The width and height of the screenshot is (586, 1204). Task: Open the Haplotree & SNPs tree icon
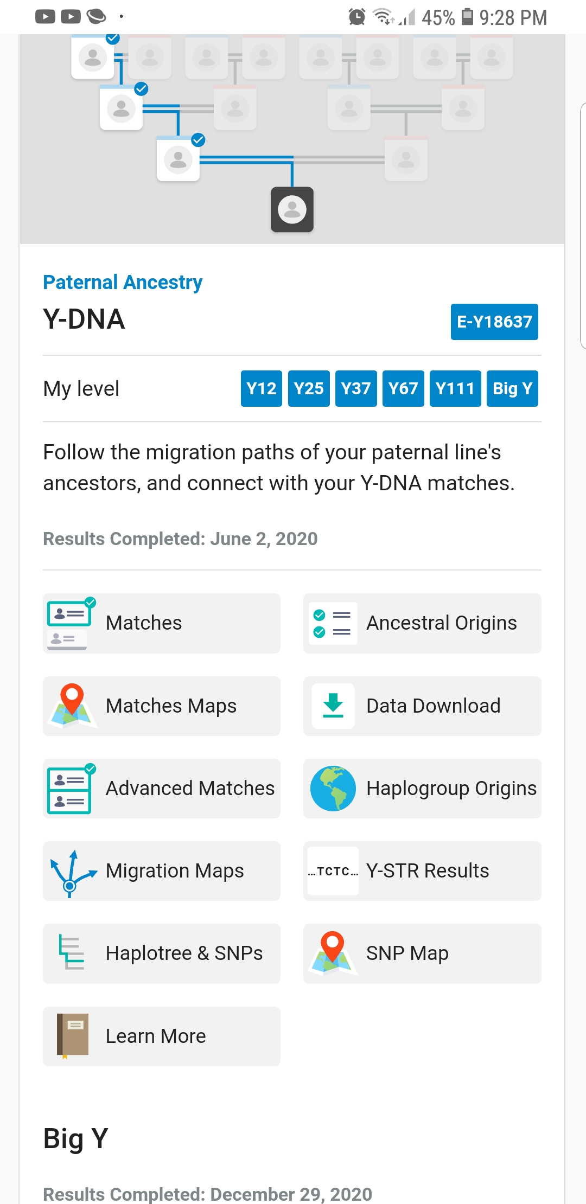(71, 953)
